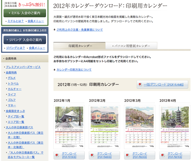The image size is (192, 161).
Task: Open トラベル sidebar link
Action: tap(13, 83)
